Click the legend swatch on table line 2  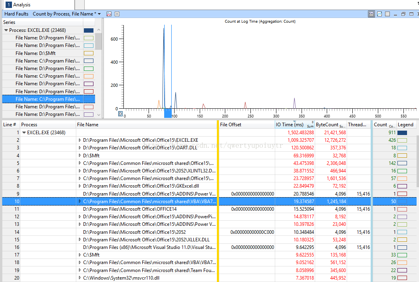(402, 140)
